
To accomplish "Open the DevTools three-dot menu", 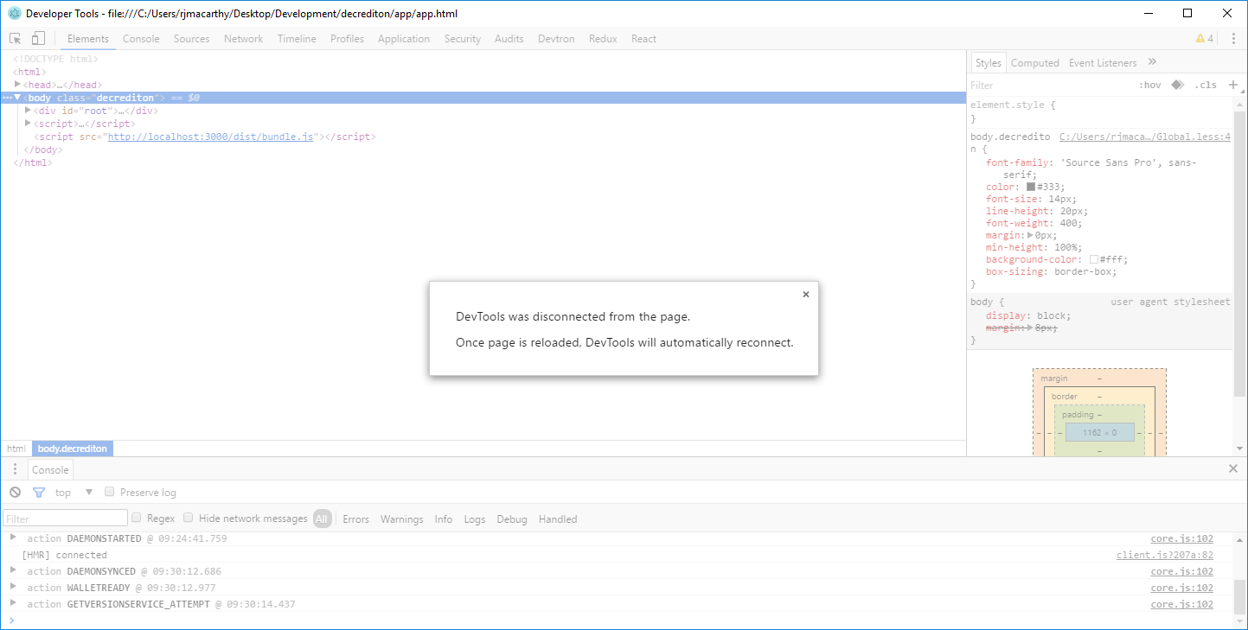I will coord(1233,38).
